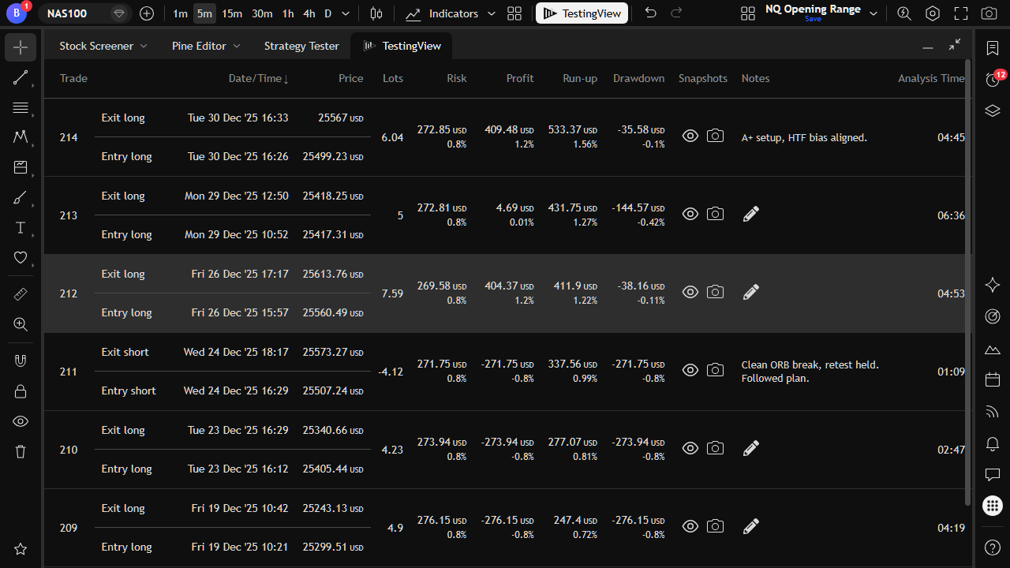Remove drawings with trash icon
Image resolution: width=1010 pixels, height=568 pixels.
tap(21, 451)
